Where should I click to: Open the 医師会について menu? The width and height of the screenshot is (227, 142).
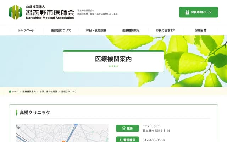coord(61,31)
